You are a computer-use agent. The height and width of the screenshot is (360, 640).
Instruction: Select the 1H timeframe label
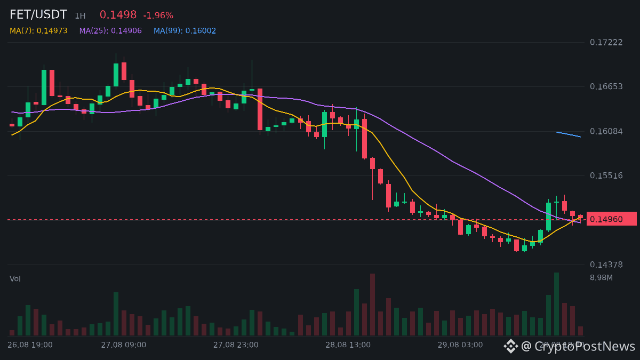[x=80, y=16]
